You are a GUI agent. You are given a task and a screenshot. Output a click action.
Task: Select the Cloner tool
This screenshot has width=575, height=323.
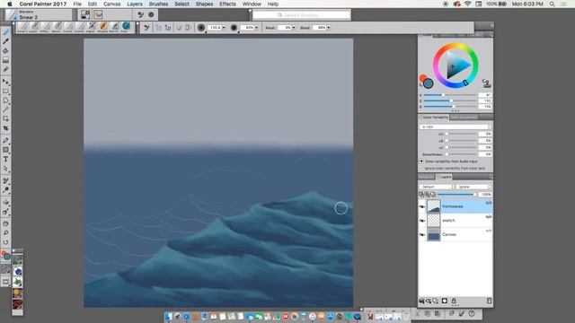pyautogui.click(x=5, y=180)
